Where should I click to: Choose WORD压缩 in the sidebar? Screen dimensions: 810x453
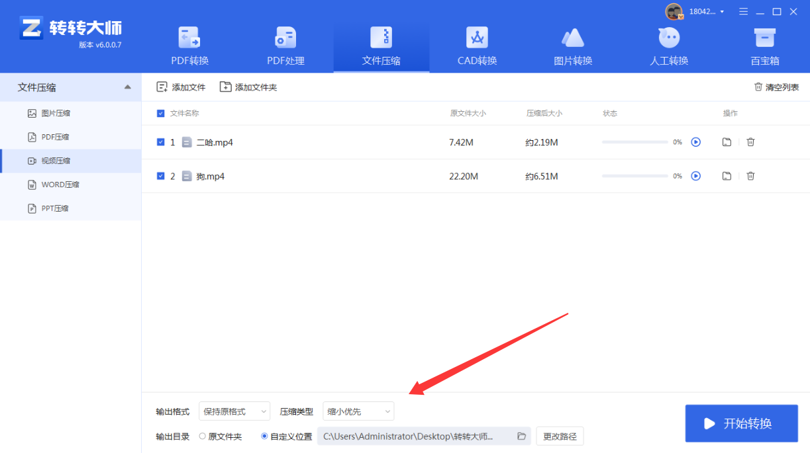(x=70, y=185)
